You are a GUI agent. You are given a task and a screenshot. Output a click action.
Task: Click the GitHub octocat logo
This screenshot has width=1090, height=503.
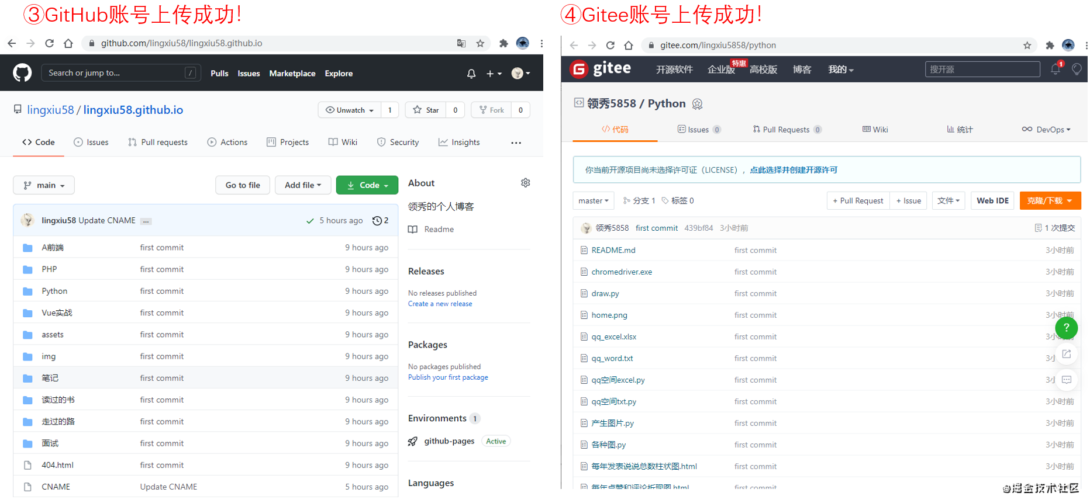[x=22, y=73]
